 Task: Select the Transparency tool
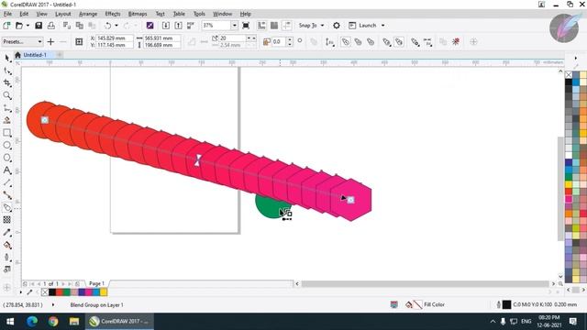point(7,220)
